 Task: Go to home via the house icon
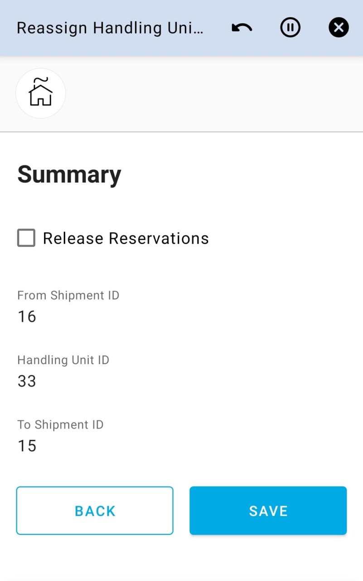coord(41,93)
